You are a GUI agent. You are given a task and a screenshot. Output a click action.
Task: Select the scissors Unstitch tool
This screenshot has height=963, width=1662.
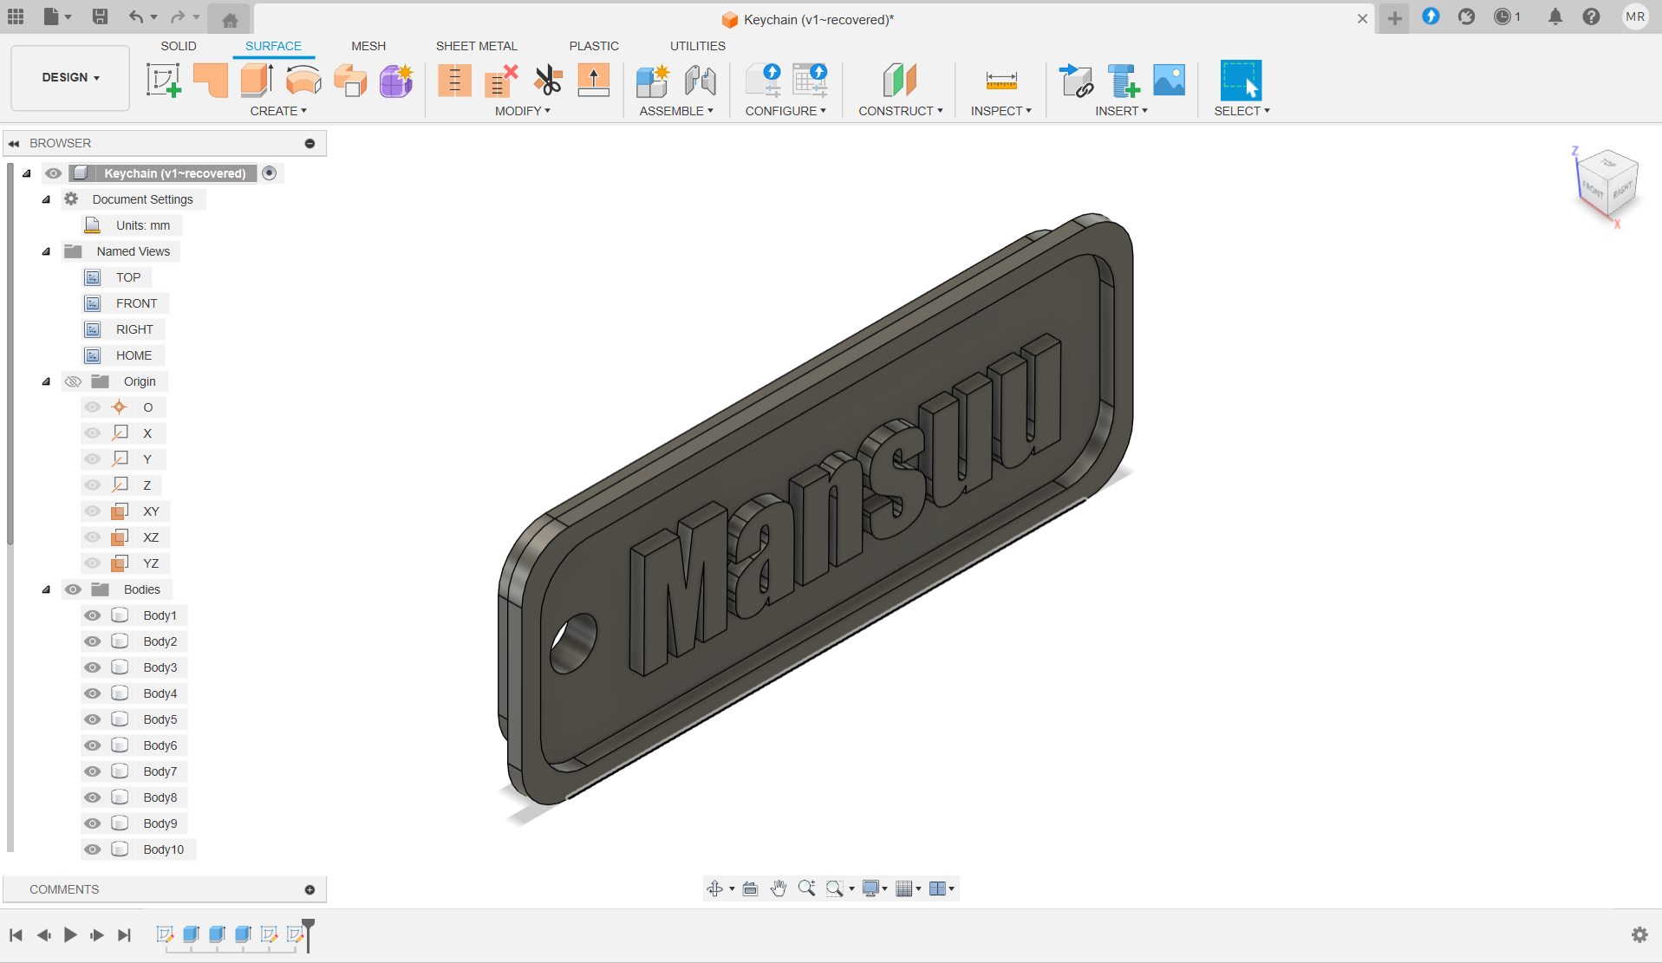click(548, 80)
